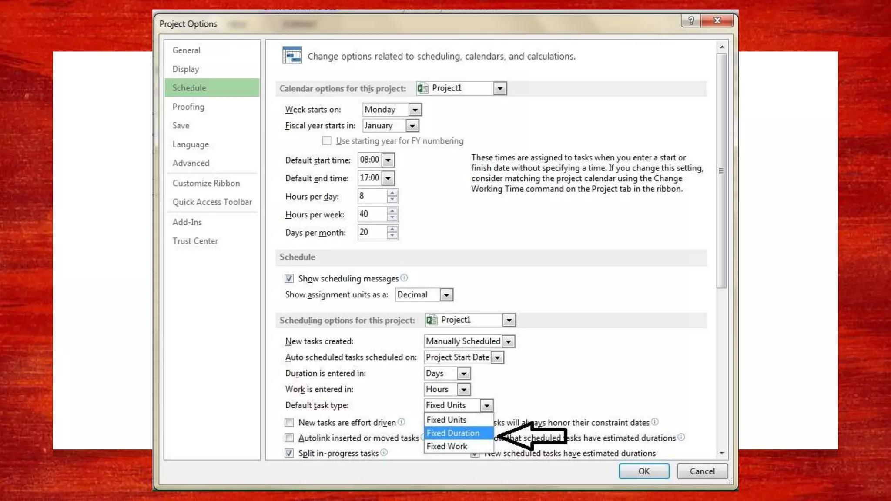891x501 pixels.
Task: Switch to the Advanced options category
Action: pos(191,163)
